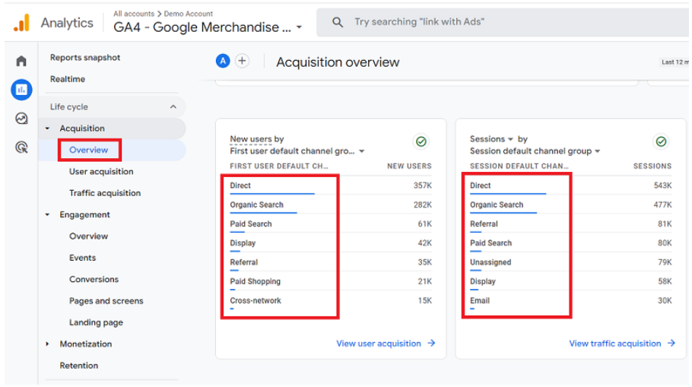Click the Sessions card check icon
The image size is (692, 387).
(x=661, y=141)
